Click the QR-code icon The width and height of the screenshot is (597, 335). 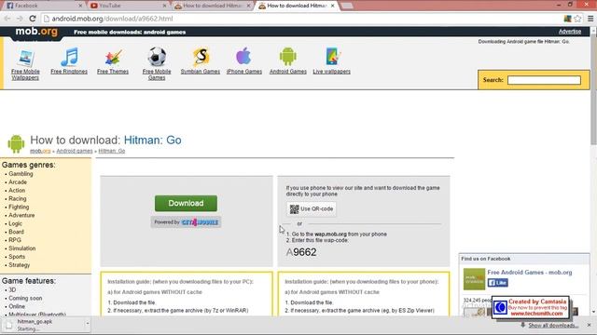pyautogui.click(x=295, y=208)
